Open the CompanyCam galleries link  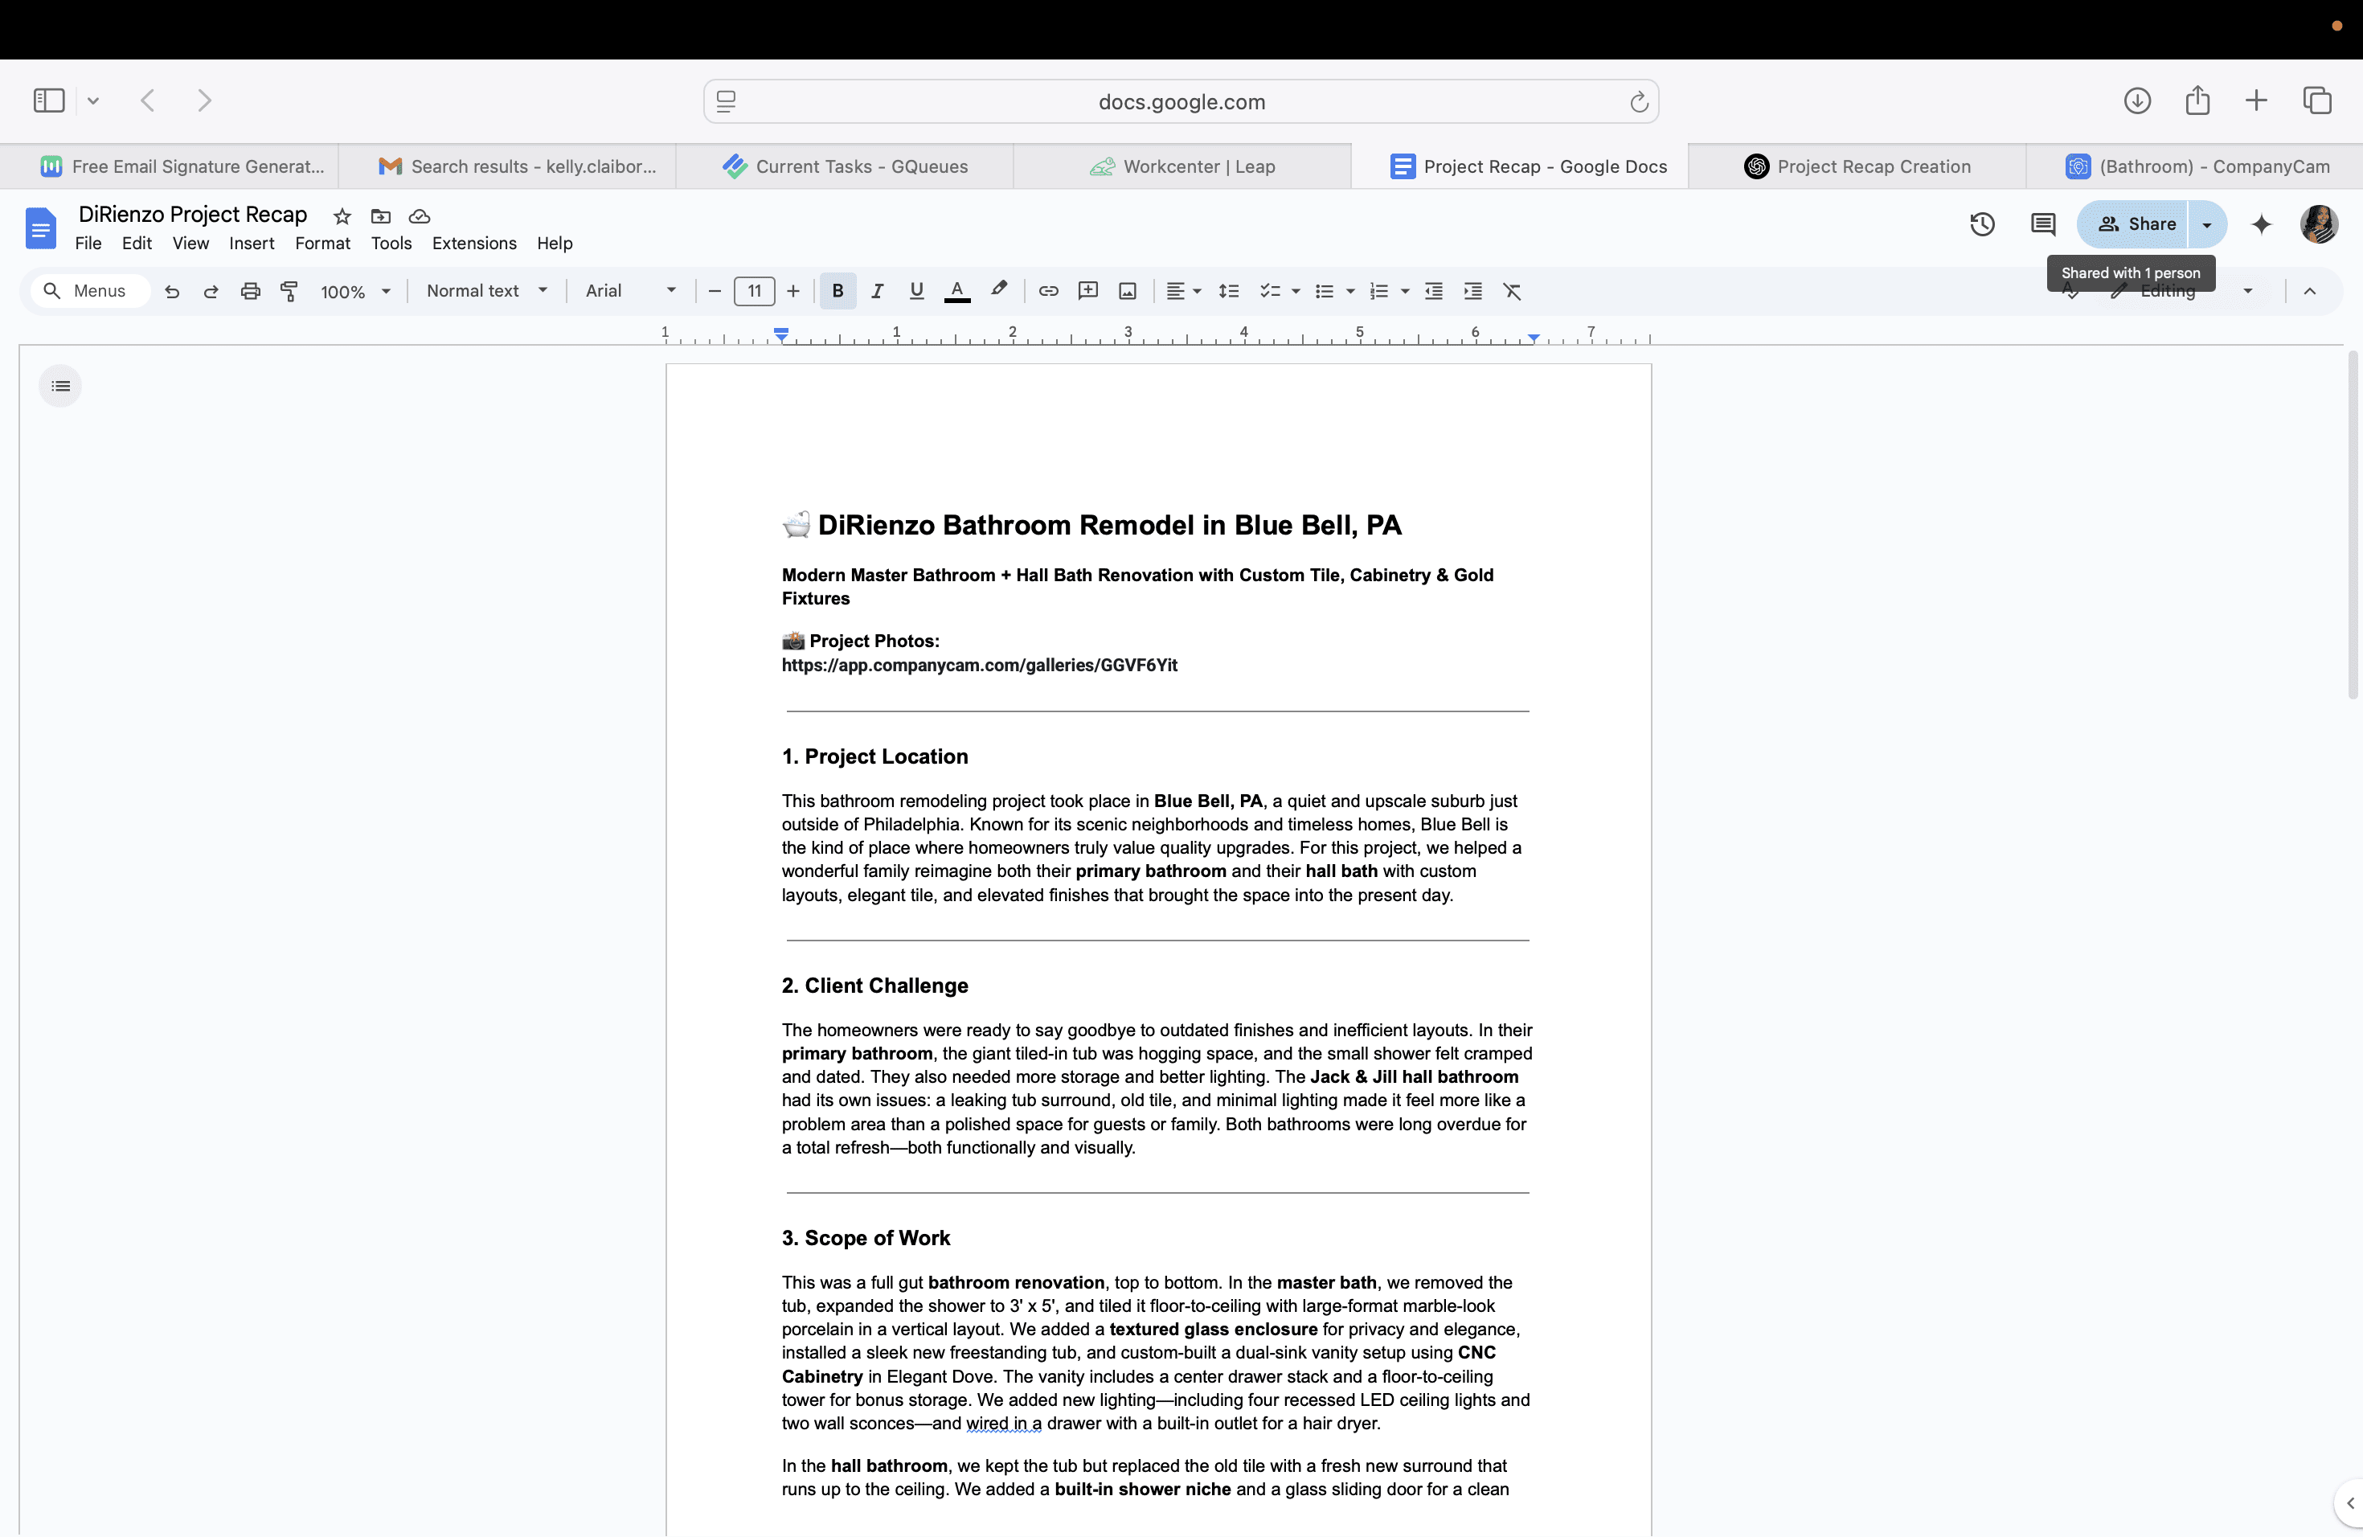[x=979, y=666]
